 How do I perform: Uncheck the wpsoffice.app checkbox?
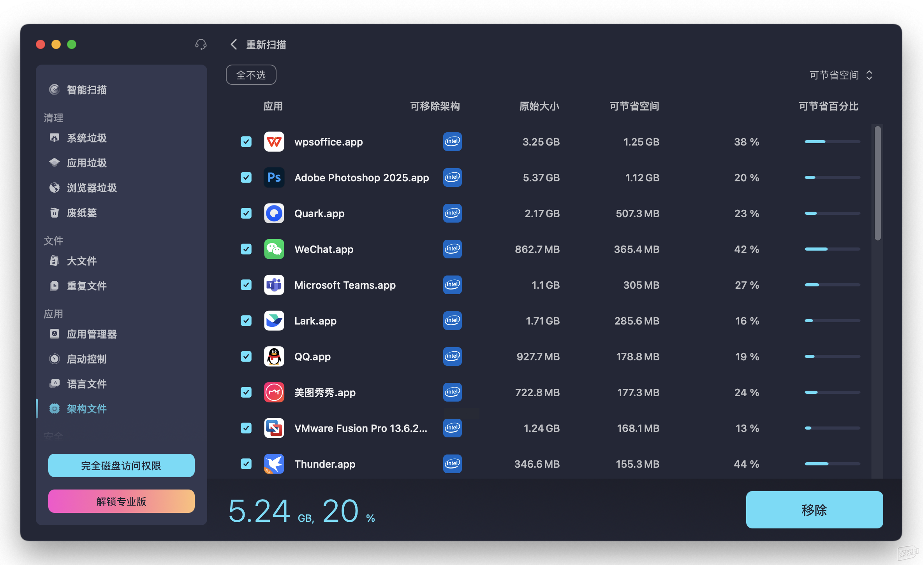point(246,142)
